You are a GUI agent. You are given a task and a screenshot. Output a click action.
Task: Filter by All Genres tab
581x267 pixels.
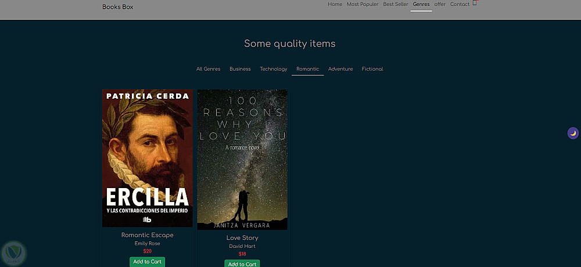208,69
